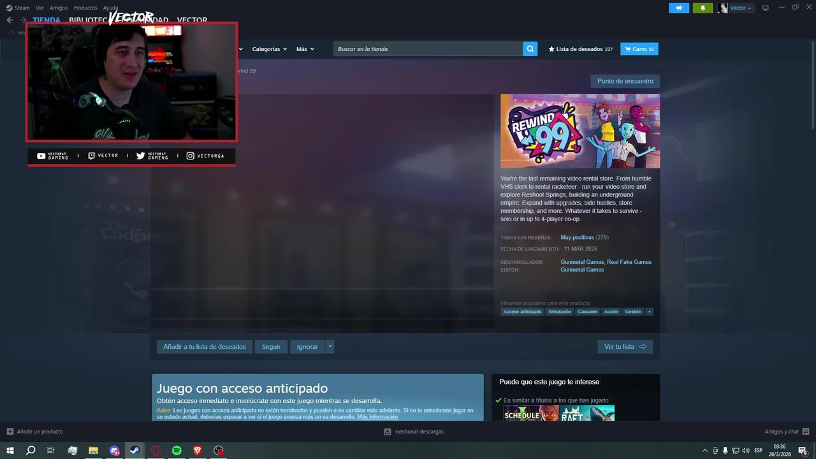Open File Explorer from the taskbar
This screenshot has height=459, width=816.
(x=93, y=451)
